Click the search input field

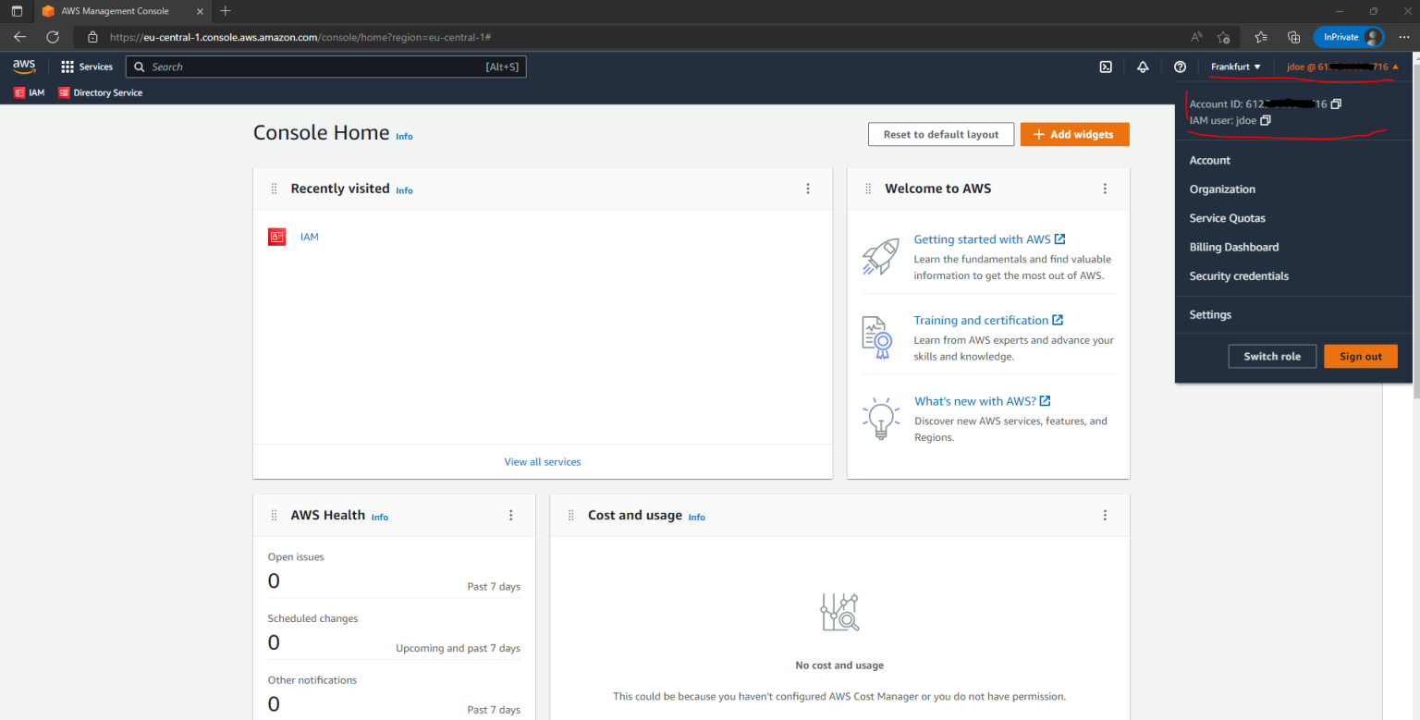pyautogui.click(x=324, y=66)
